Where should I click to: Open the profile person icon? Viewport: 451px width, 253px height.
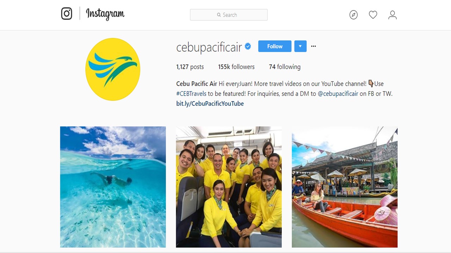[x=393, y=15]
